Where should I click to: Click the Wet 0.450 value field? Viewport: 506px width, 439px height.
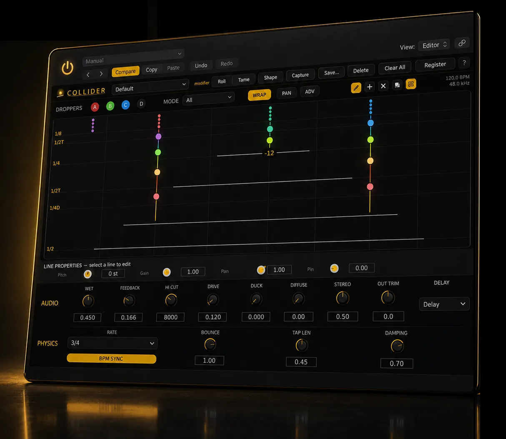click(x=88, y=317)
